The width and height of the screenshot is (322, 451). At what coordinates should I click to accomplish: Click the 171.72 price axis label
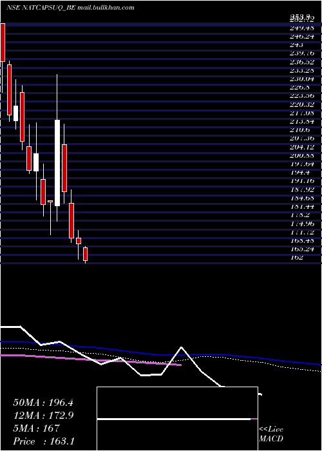[301, 232]
